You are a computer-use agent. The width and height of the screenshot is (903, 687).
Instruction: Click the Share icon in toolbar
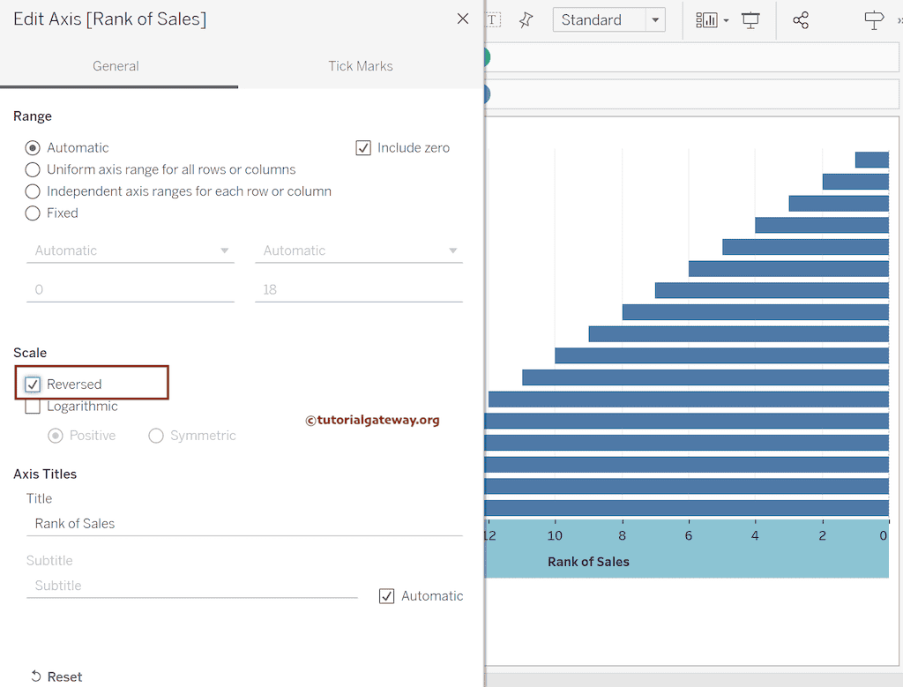pyautogui.click(x=801, y=20)
